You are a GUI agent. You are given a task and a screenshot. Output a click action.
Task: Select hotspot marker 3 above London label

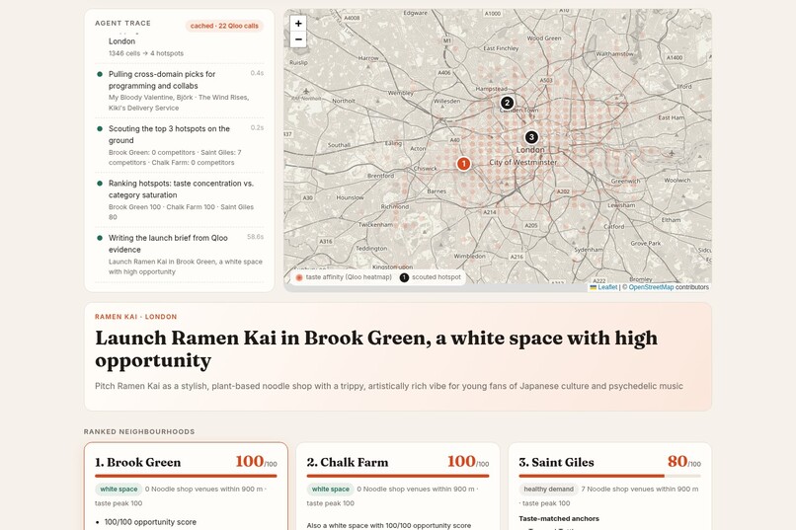[x=531, y=137]
